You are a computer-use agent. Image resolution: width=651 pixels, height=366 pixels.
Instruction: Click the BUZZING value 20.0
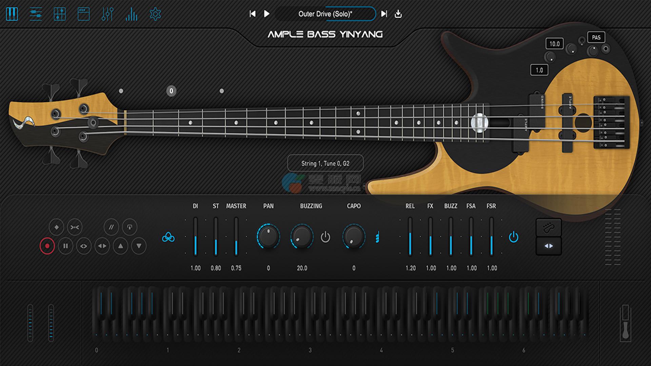302,268
